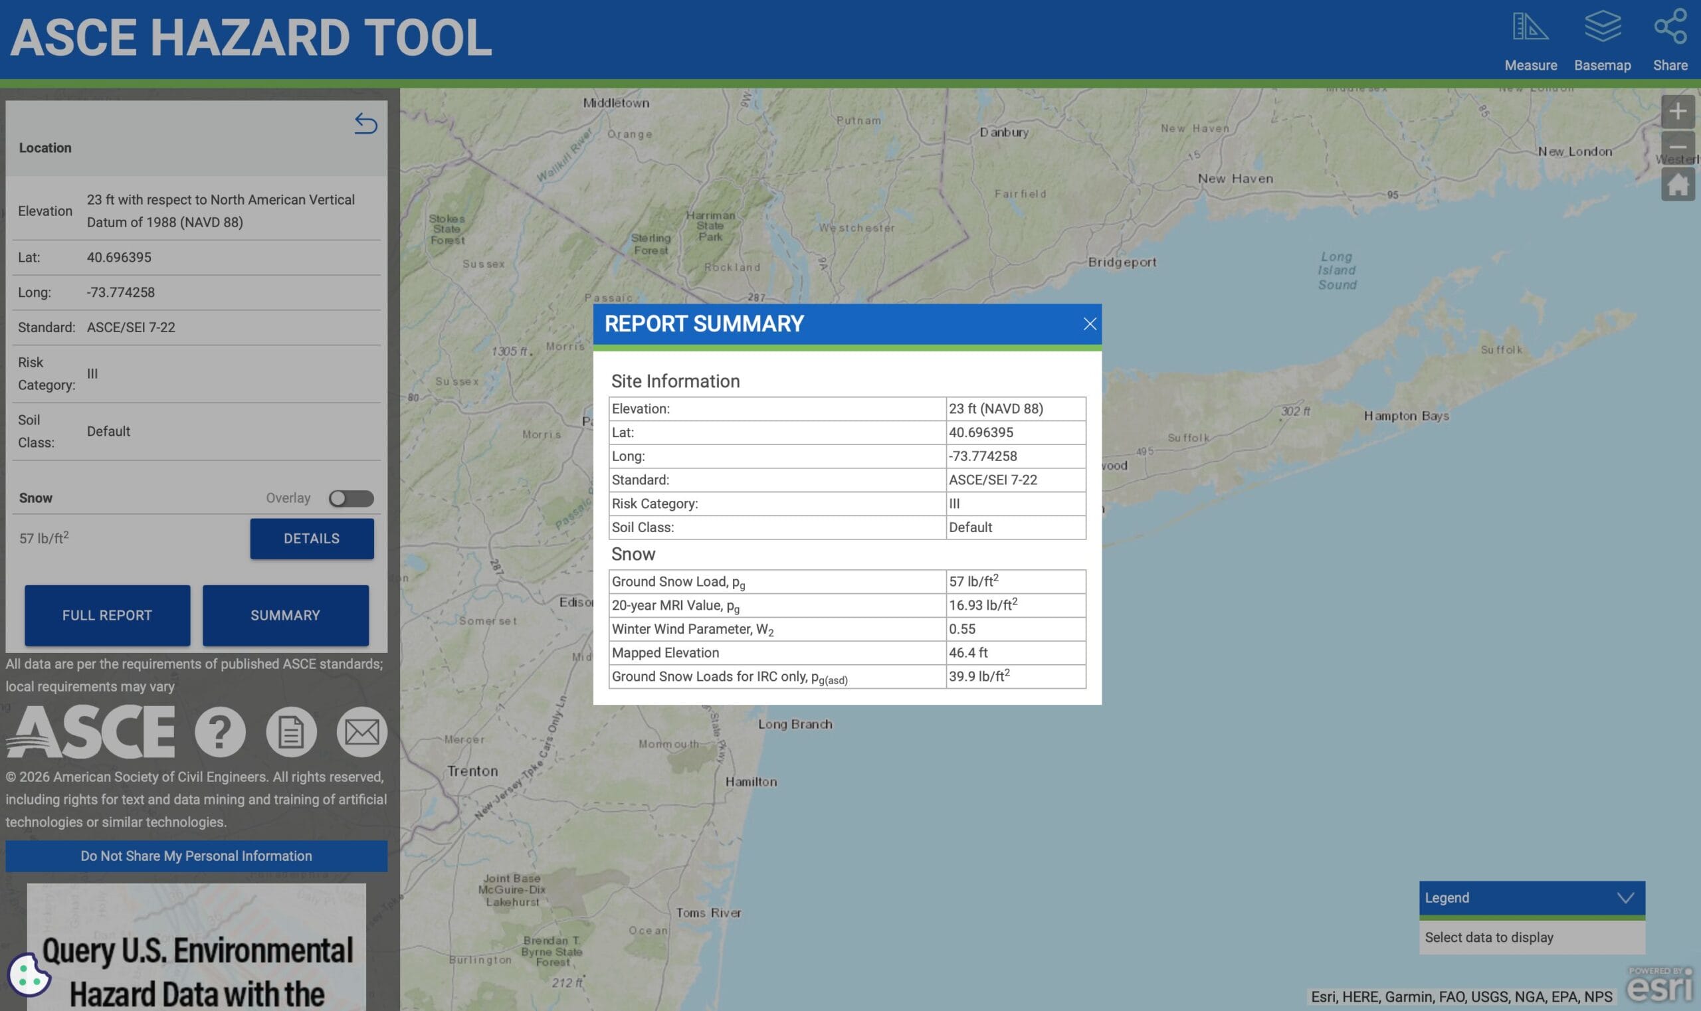Close the Report Summary dialog

1090,323
